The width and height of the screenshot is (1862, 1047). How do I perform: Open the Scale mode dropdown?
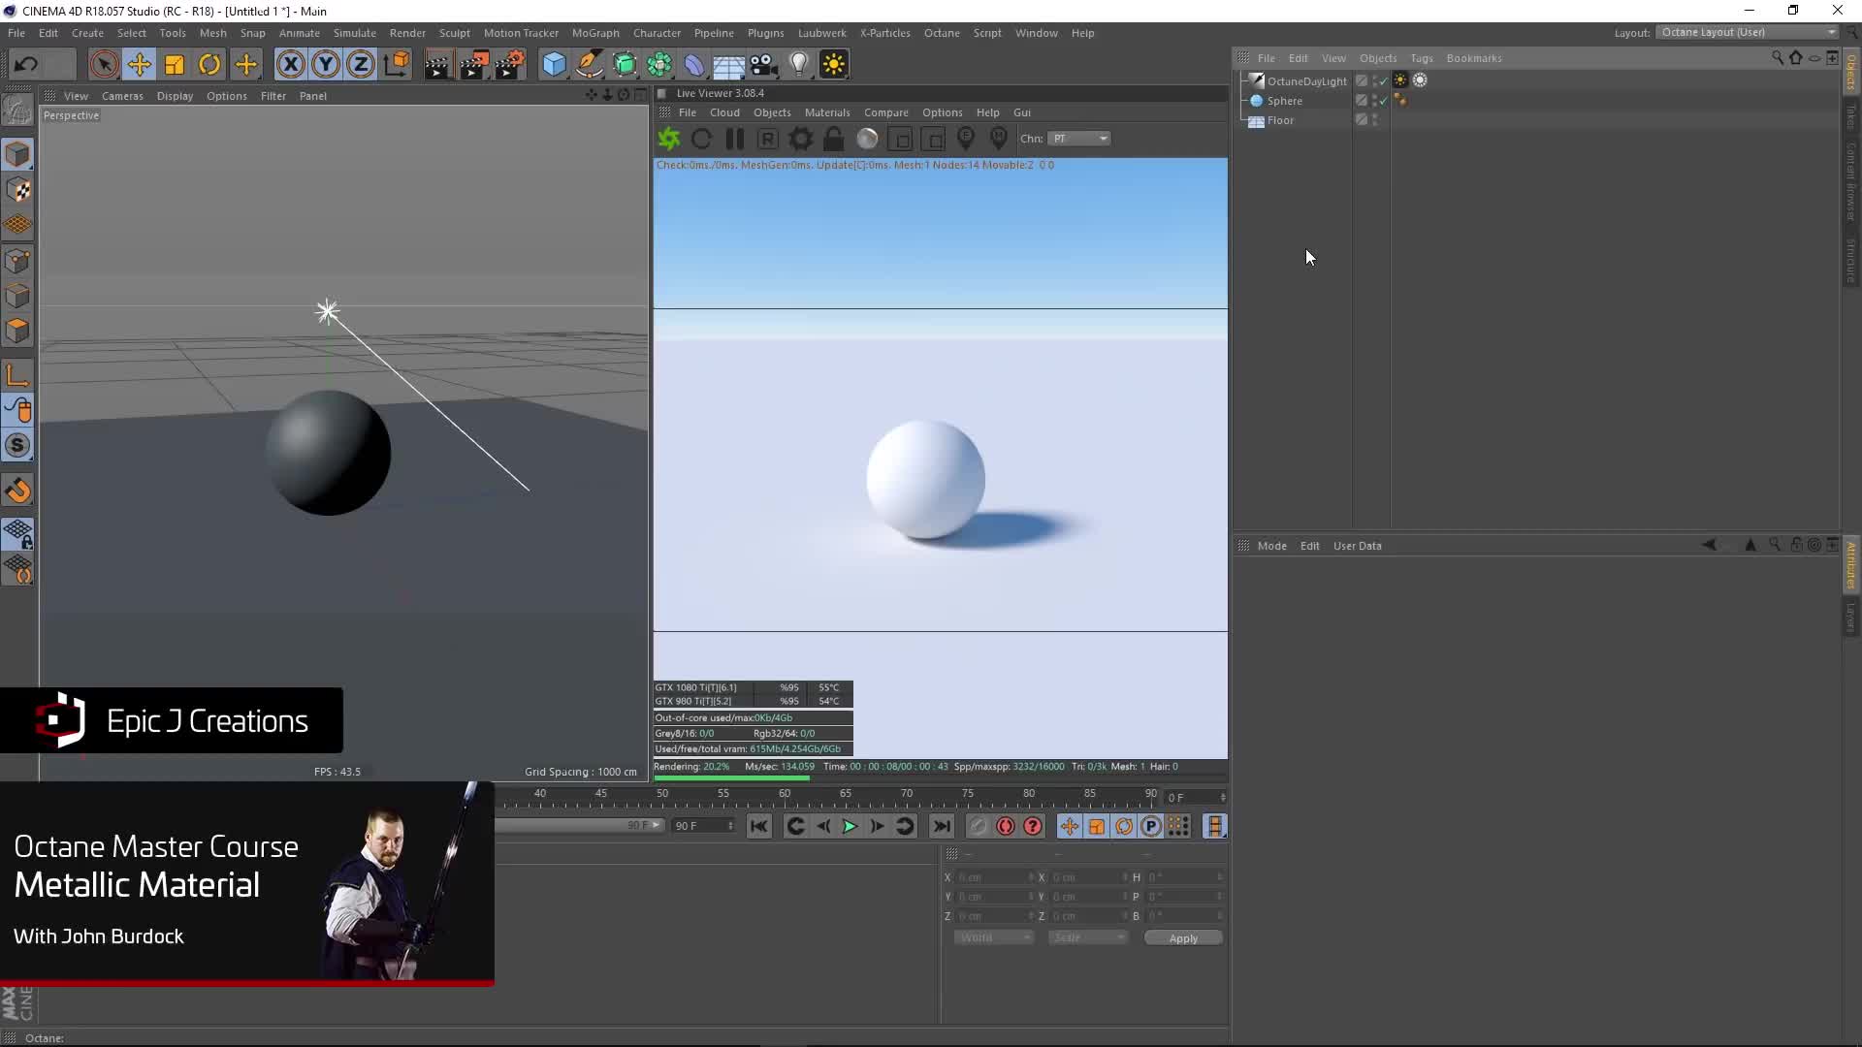point(1088,937)
